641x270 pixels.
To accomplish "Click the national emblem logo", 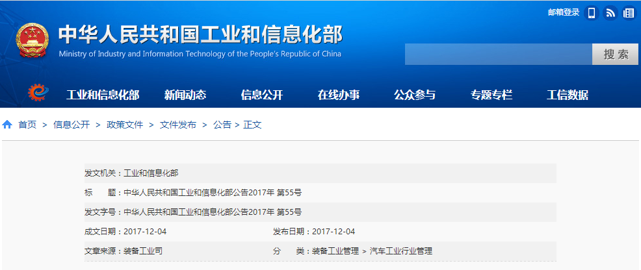I will click(33, 42).
